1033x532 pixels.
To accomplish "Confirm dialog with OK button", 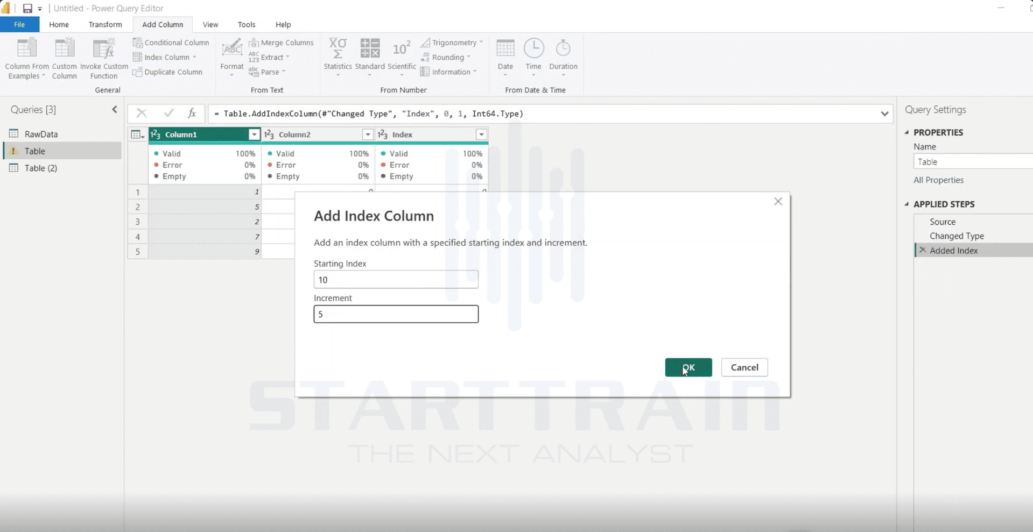I will pyautogui.click(x=688, y=367).
